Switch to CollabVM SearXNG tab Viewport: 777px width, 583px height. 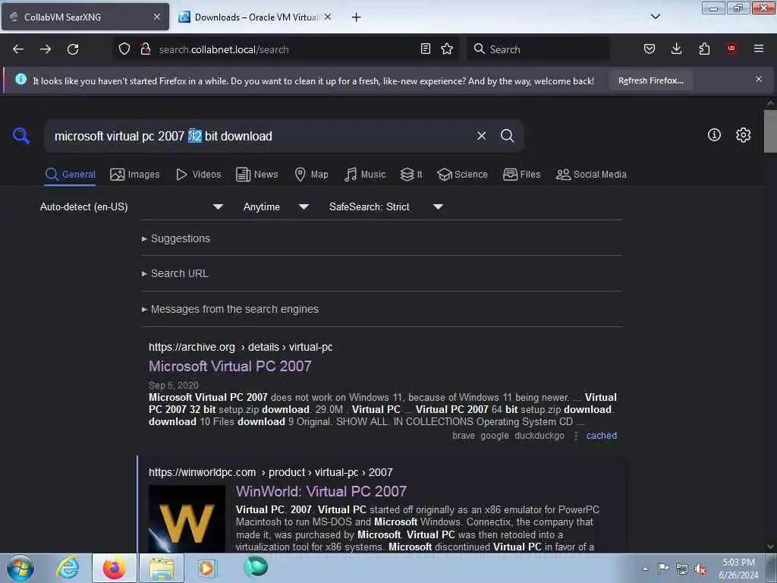point(85,17)
